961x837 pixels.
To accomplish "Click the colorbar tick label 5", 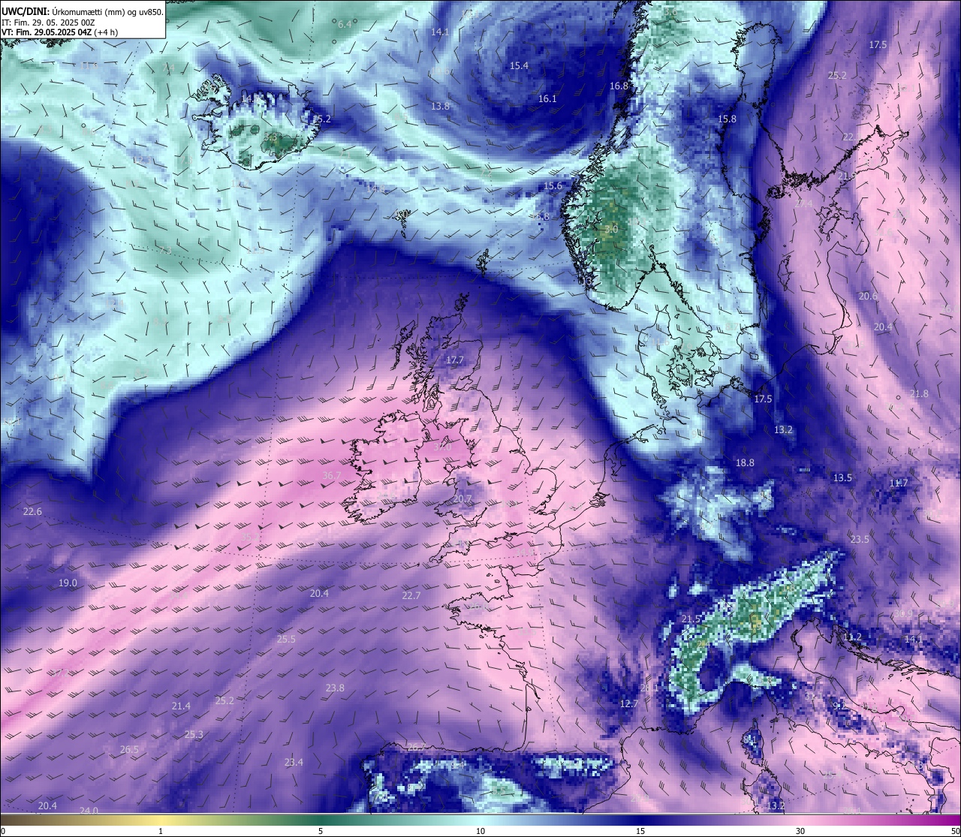I will tap(321, 831).
